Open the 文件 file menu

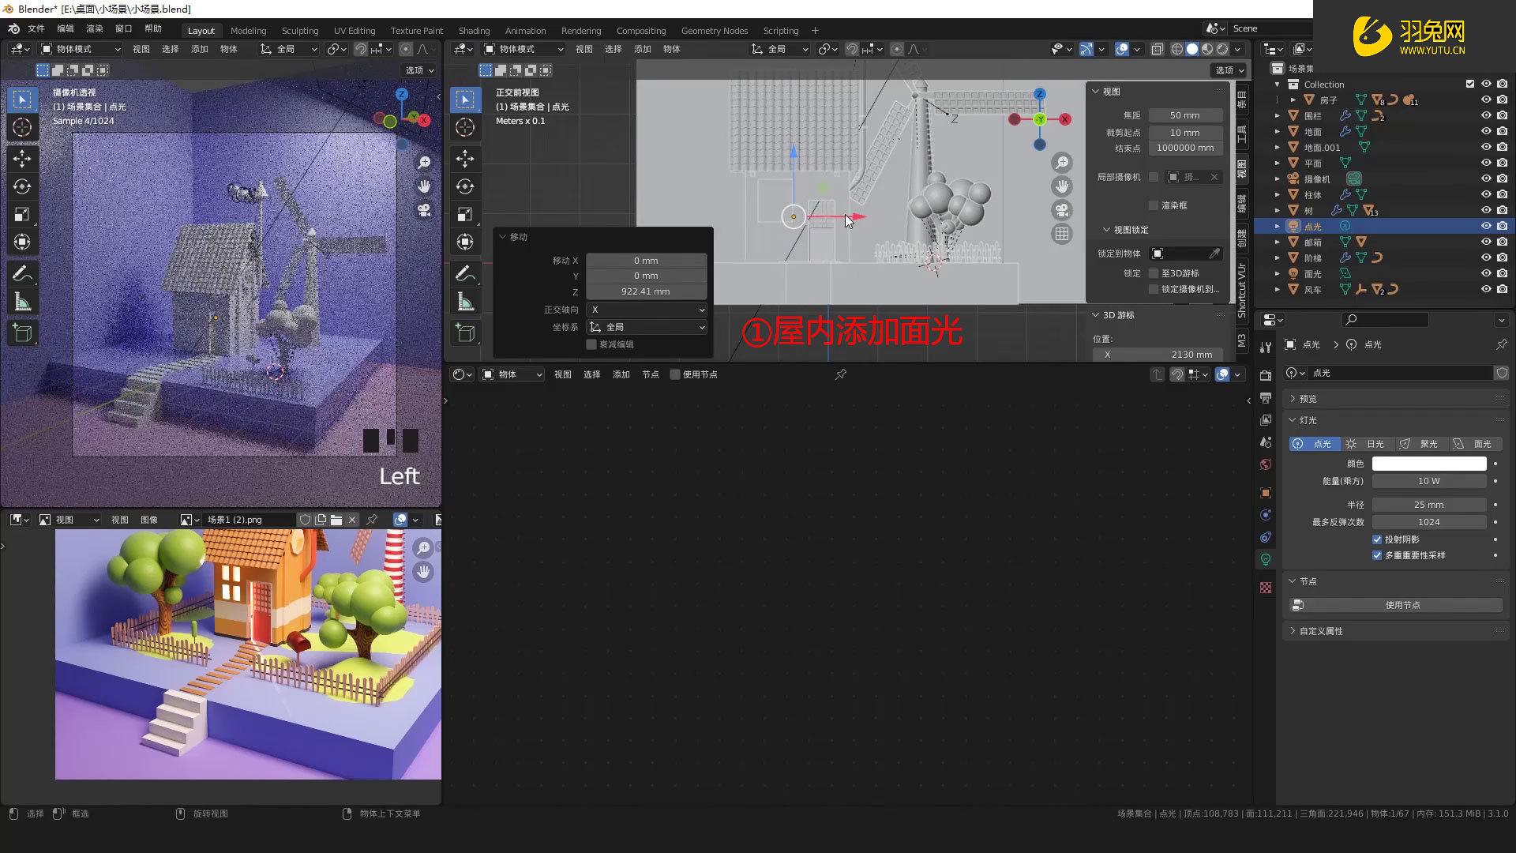pos(36,28)
